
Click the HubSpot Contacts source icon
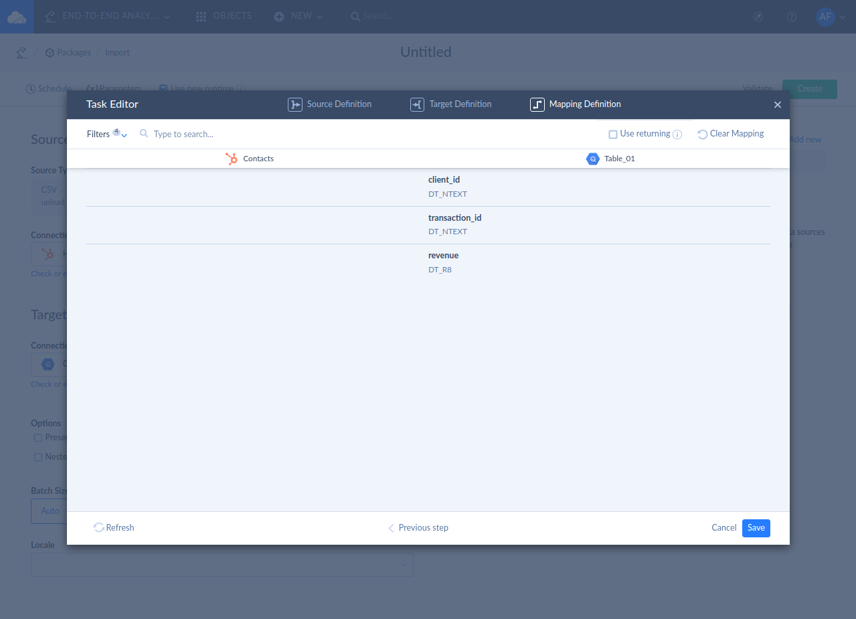pyautogui.click(x=232, y=159)
